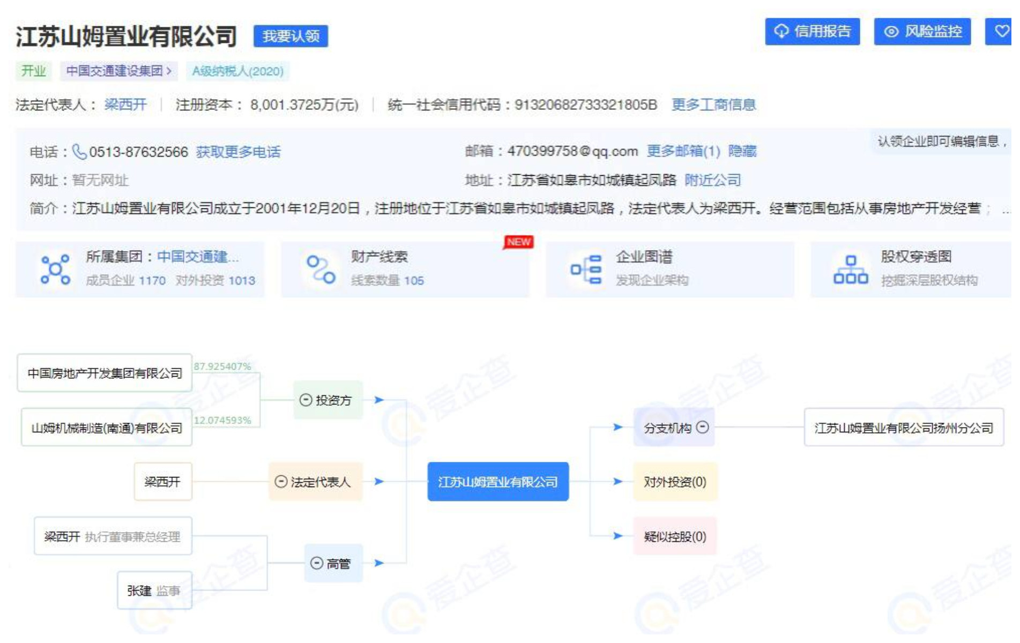Image resolution: width=1020 pixels, height=643 pixels.
Task: Select the 中国房地产开发集团有限公司 node
Action: pos(105,373)
